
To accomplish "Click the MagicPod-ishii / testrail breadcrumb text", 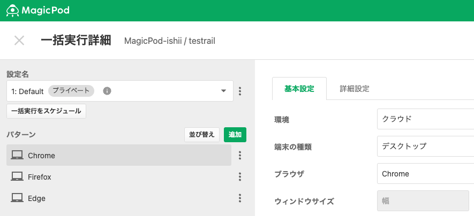I will (170, 41).
